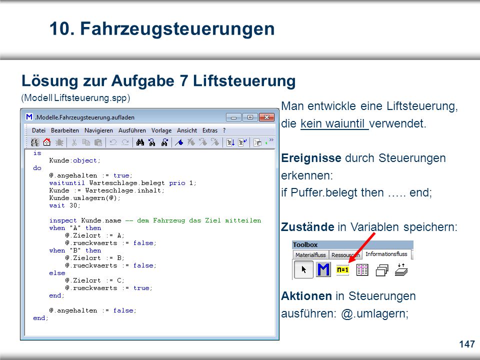
Task: Click the redo arrow icon
Action: 125,142
